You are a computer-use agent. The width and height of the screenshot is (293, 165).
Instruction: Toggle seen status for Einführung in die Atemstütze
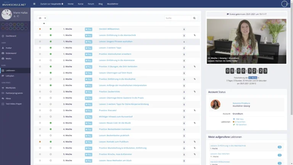click(x=51, y=60)
